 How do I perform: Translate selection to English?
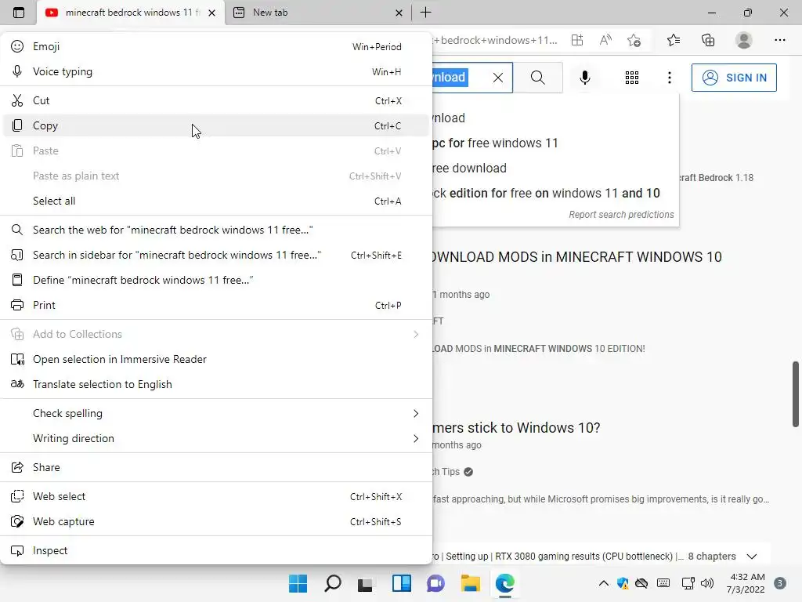(216, 384)
